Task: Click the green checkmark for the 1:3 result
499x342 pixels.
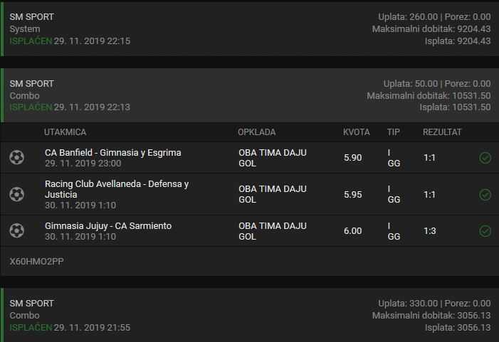Action: tap(485, 231)
